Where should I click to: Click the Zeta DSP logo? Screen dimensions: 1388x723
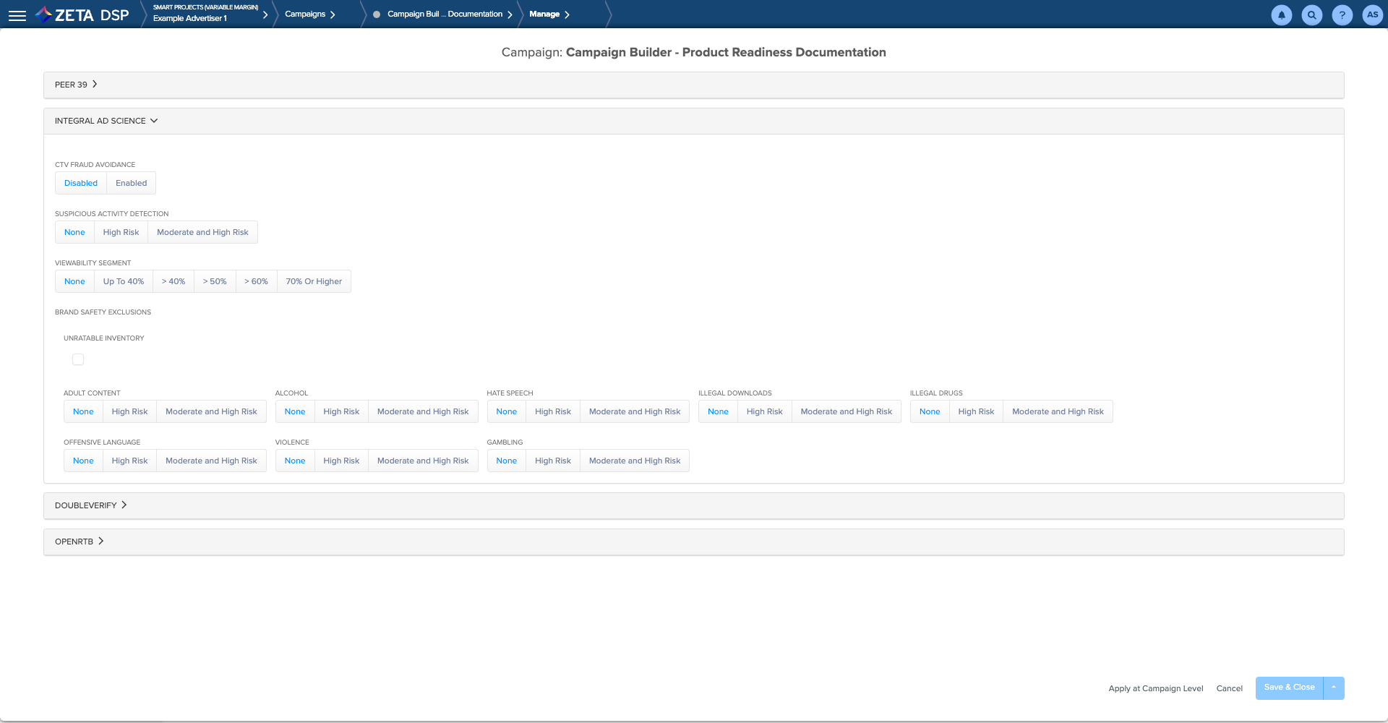82,15
